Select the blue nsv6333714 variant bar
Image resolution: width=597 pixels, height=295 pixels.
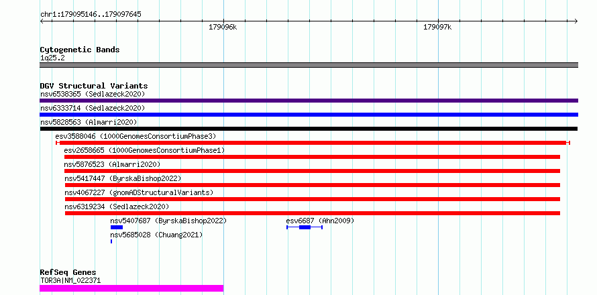309,115
